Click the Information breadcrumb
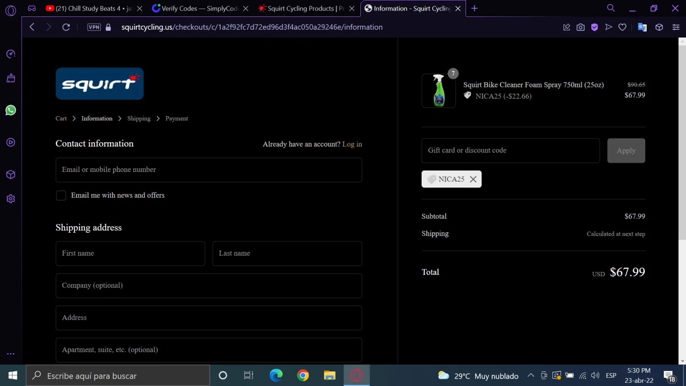The image size is (686, 386). point(97,118)
